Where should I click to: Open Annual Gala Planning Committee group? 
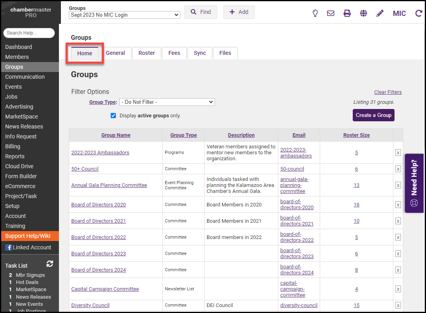[x=109, y=185]
